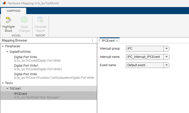The height and width of the screenshot is (113, 189).
Task: Click the Apply Changes icon
Action: pyautogui.click(x=24, y=20)
